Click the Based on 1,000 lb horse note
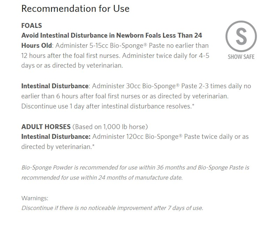Viewport: 274px width, 225px height. click(x=110, y=127)
